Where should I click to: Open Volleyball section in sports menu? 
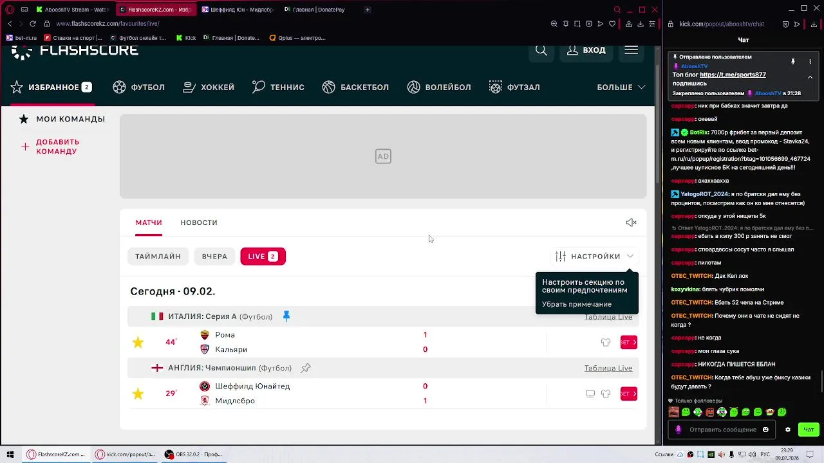pos(439,87)
